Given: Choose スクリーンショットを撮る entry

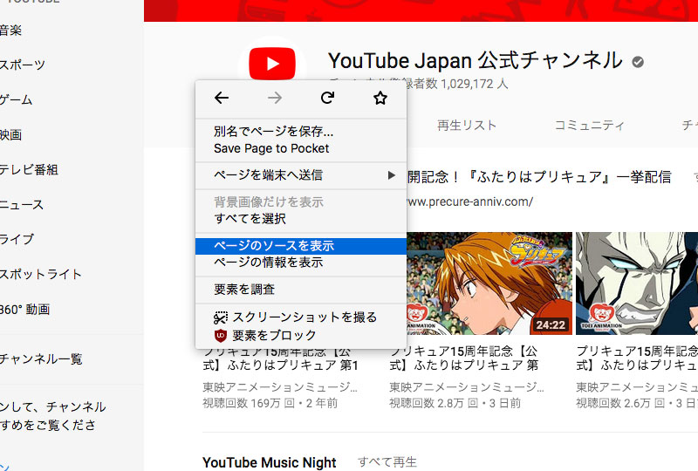Looking at the screenshot, I should (300, 317).
